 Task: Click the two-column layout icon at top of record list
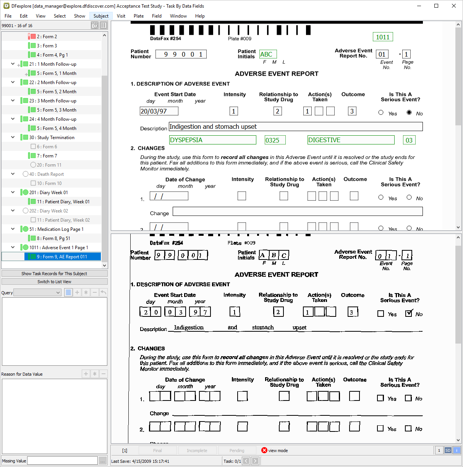coord(104,26)
